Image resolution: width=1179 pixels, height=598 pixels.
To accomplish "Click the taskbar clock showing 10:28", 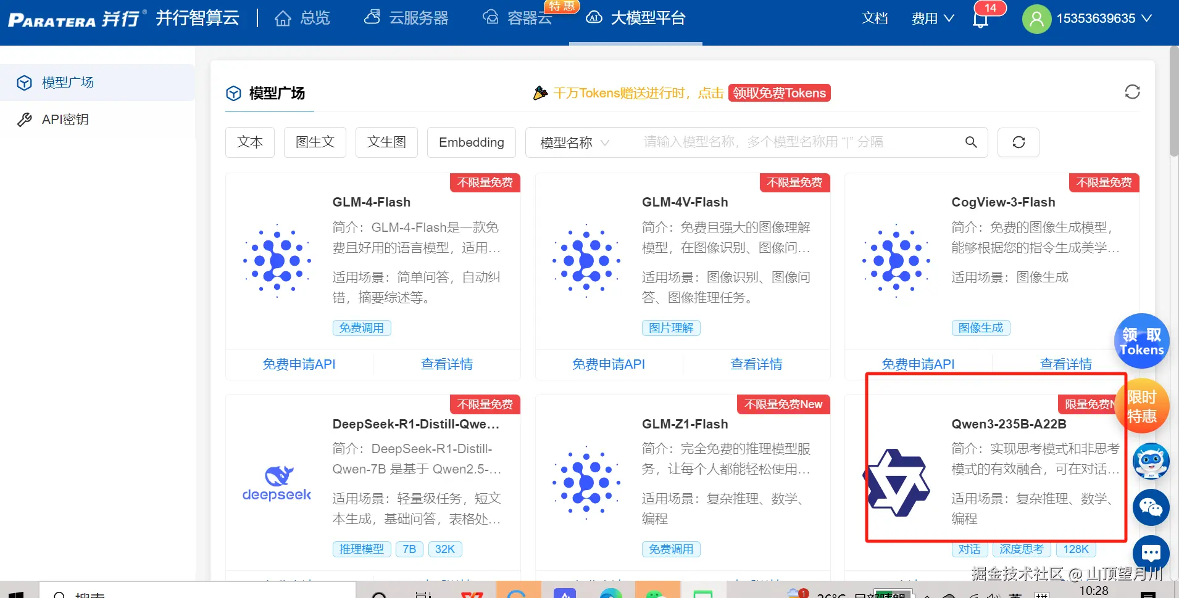I will point(1094,591).
